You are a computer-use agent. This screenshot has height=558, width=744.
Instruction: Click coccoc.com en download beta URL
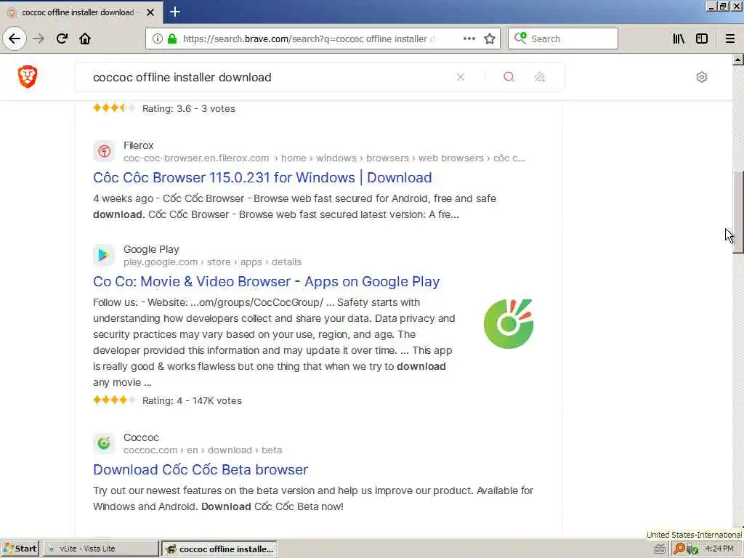coord(203,450)
